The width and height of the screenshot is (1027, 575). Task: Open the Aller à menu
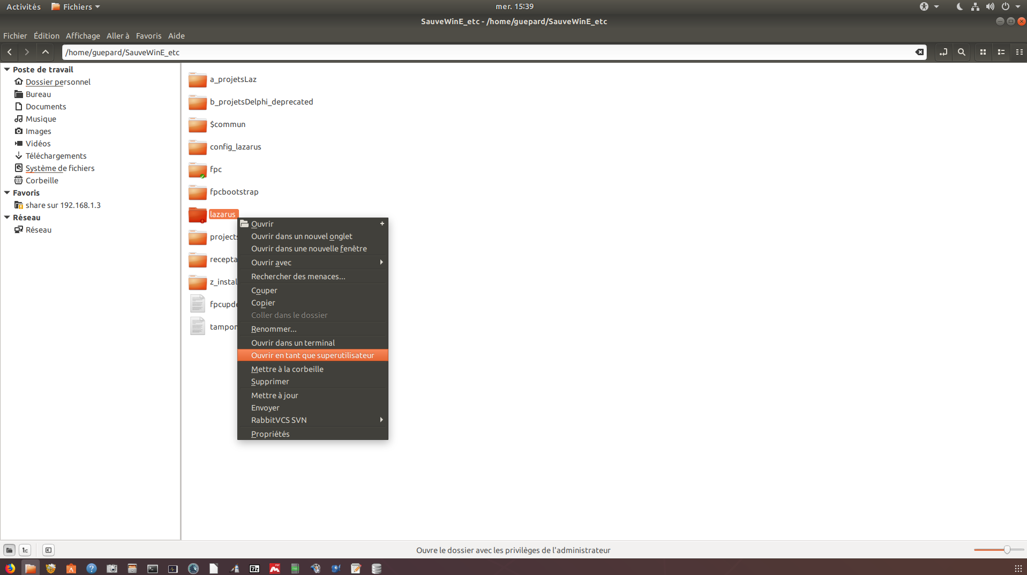coord(118,36)
